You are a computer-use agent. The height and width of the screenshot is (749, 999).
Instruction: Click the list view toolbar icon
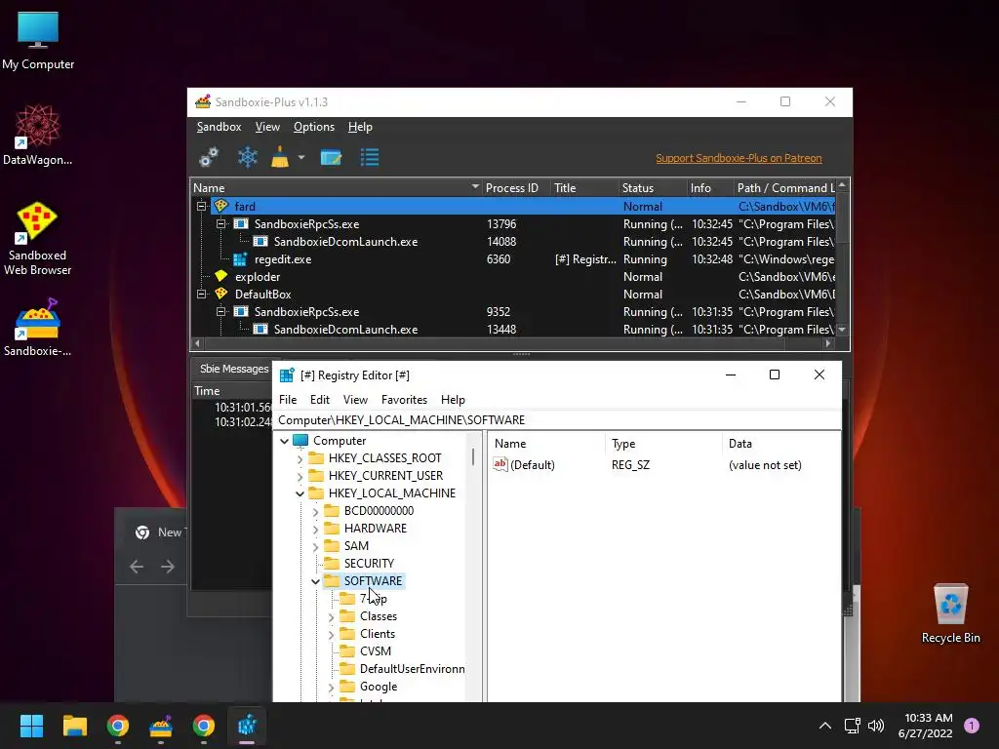pyautogui.click(x=370, y=157)
